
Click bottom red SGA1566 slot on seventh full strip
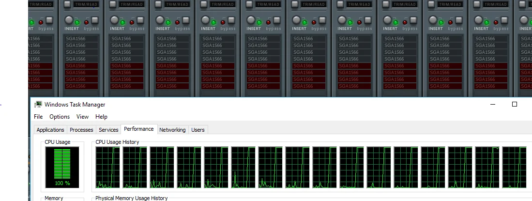pos(354,86)
